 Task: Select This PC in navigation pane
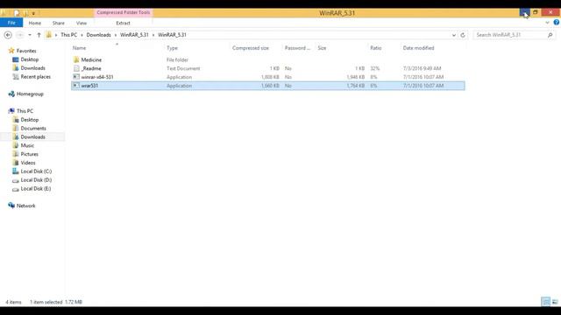pyautogui.click(x=25, y=111)
